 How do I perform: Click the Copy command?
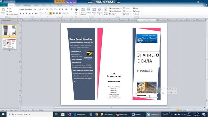(9, 11)
